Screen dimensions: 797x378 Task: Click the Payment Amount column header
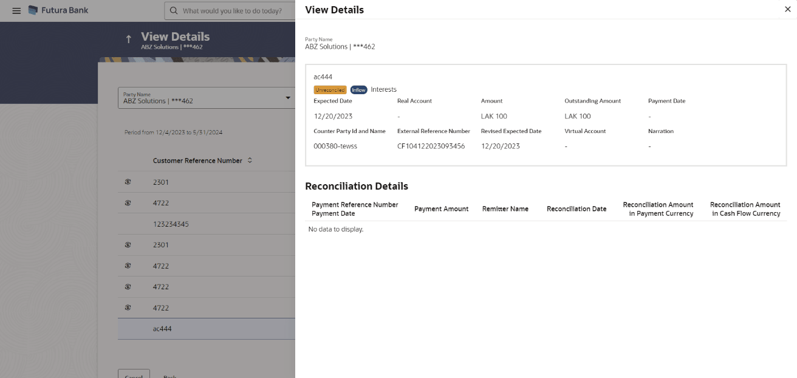point(441,209)
